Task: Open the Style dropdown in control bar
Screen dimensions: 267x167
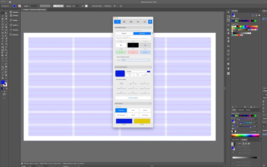Action: pyautogui.click(x=89, y=6)
